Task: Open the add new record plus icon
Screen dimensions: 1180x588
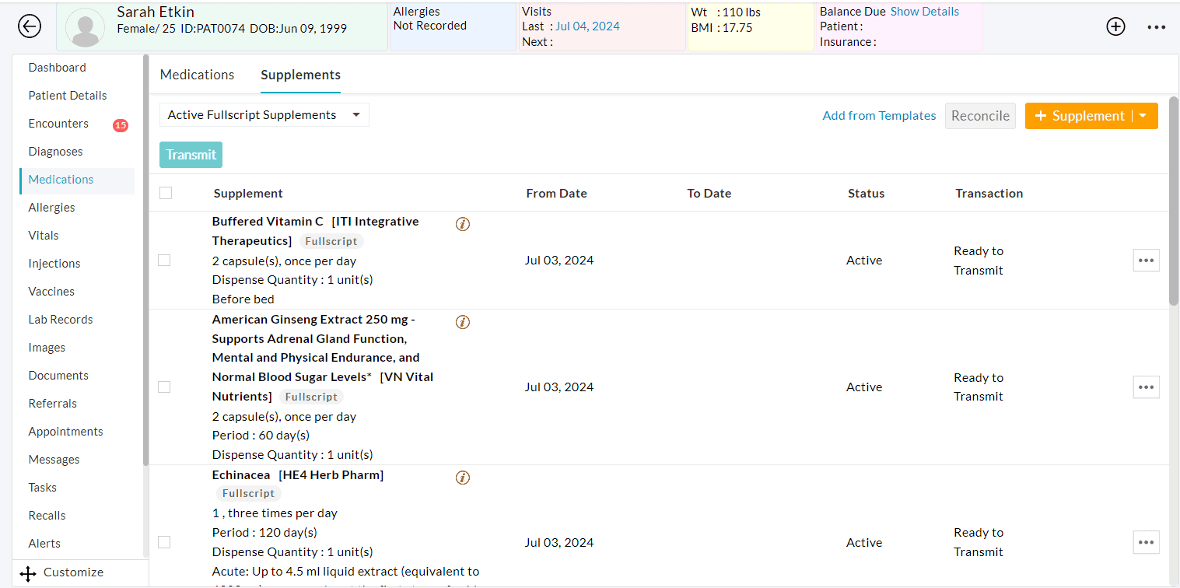Action: [1115, 26]
